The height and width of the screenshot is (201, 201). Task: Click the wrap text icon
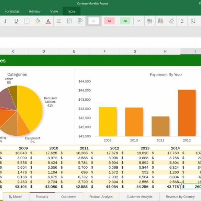[x=80, y=21]
